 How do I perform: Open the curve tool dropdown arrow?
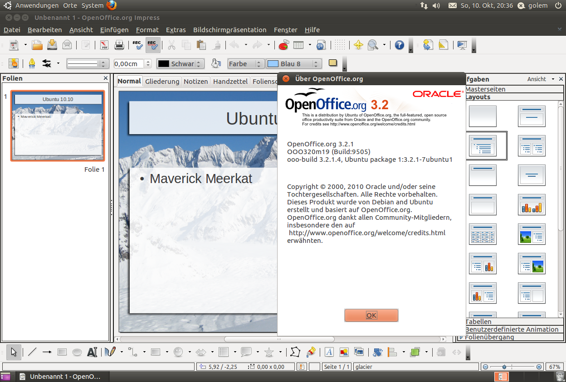coord(122,352)
